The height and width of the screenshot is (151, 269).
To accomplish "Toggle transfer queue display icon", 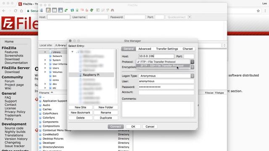I will [x=66, y=10].
